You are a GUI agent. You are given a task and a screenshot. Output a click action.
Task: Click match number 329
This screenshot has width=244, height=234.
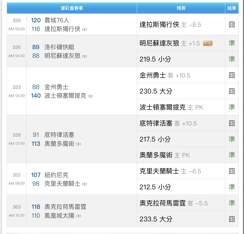(17, 20)
